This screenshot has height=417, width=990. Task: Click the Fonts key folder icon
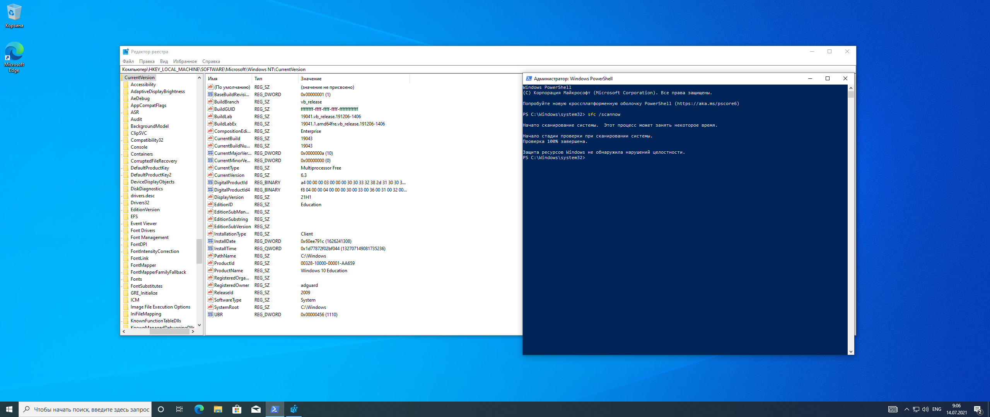tap(126, 279)
